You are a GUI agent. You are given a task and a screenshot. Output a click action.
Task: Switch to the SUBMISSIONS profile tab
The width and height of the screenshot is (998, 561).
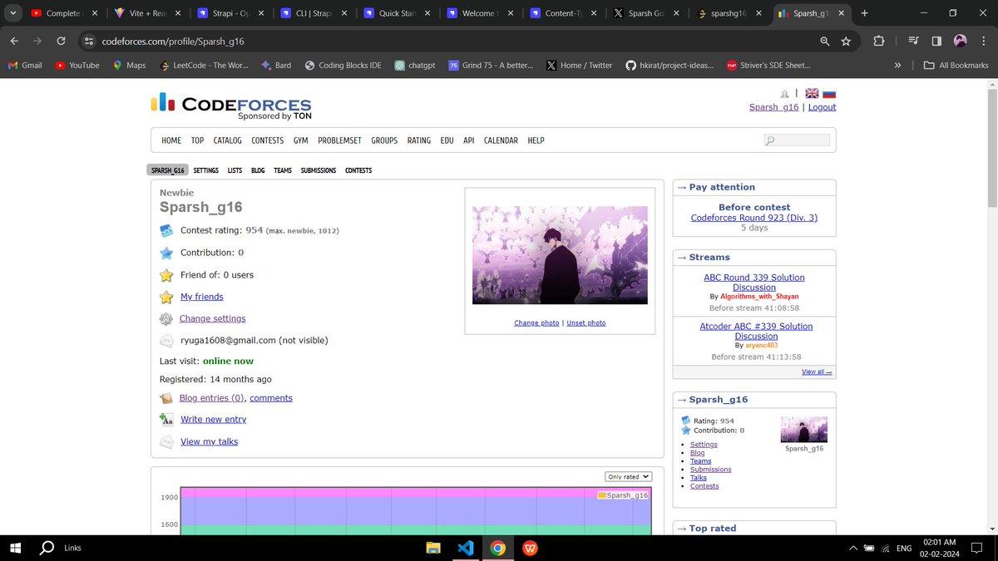click(318, 170)
